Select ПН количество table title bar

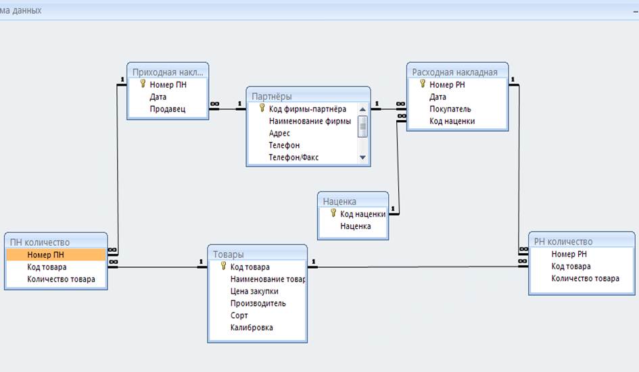pos(56,242)
